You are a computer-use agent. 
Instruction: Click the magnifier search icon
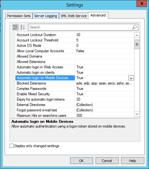134,27
